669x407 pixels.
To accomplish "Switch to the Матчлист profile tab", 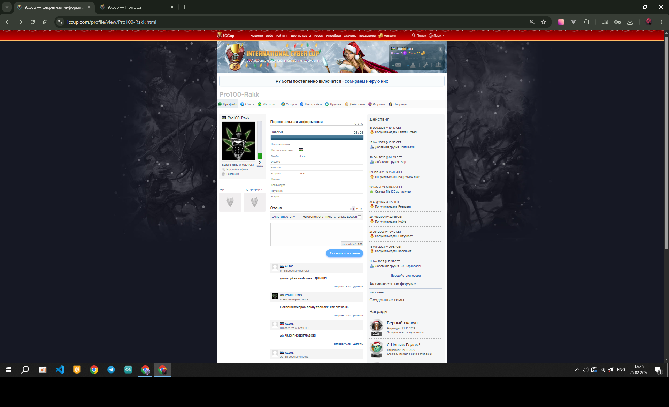I will pos(270,104).
